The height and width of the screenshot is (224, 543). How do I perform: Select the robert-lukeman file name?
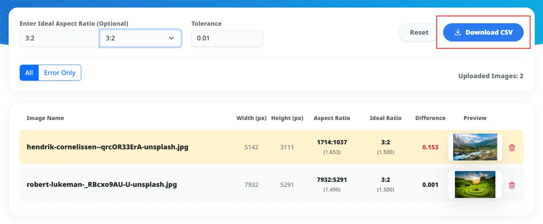[x=102, y=185]
